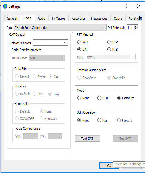Select Fake It split operation

coord(124,120)
